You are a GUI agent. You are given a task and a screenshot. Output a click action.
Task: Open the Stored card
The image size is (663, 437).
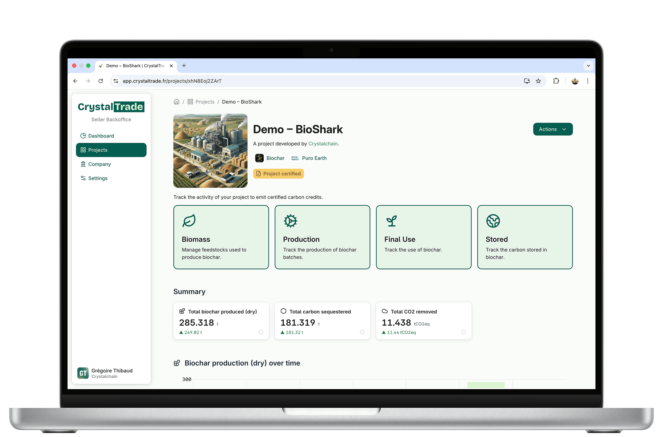[525, 237]
